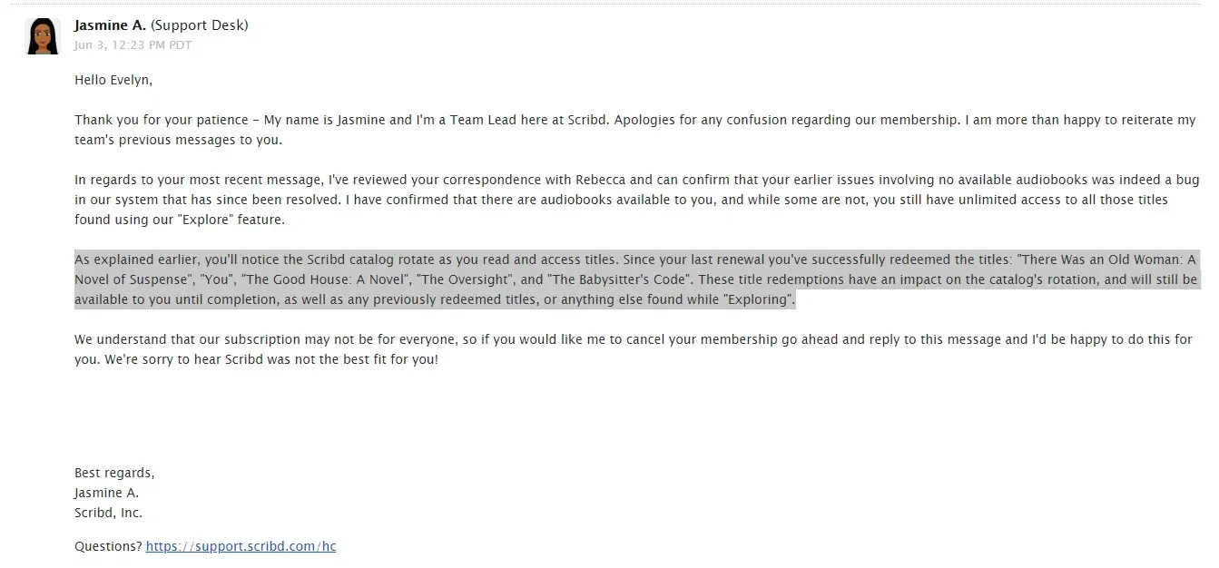This screenshot has height=568, width=1219.
Task: Click the sender name Jasmine A. in header
Action: (x=110, y=25)
